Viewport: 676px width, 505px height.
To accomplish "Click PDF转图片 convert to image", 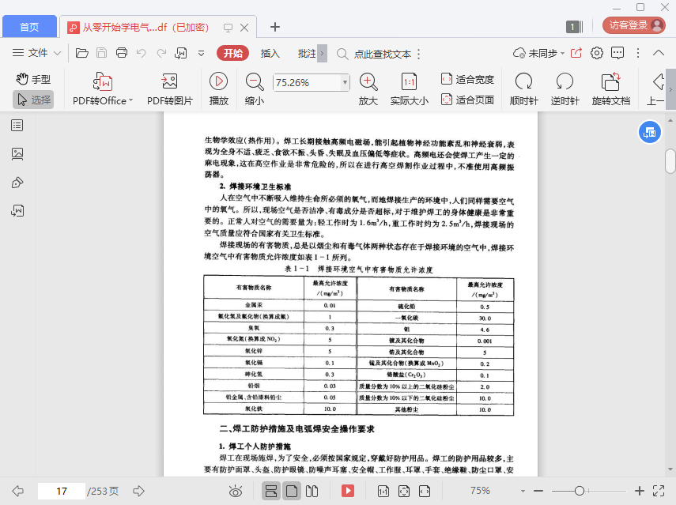I will (170, 89).
